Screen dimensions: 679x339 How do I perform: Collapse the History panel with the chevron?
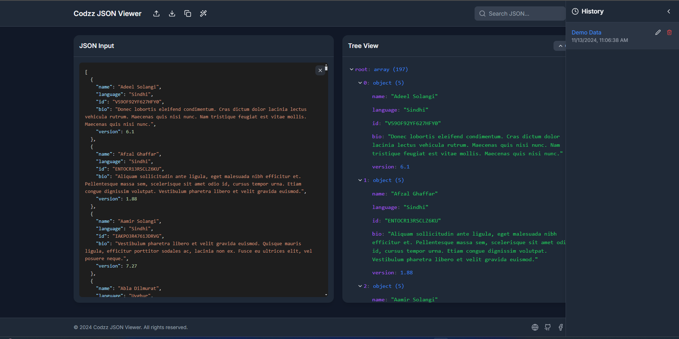tap(669, 11)
